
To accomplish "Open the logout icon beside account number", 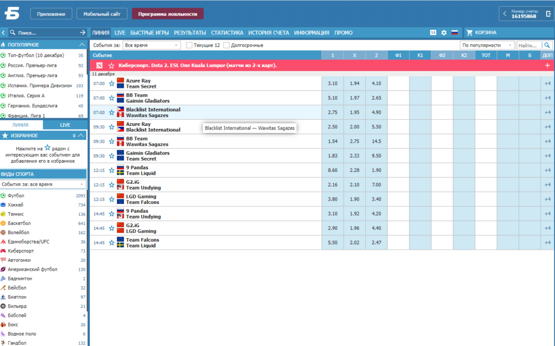I will (x=548, y=14).
